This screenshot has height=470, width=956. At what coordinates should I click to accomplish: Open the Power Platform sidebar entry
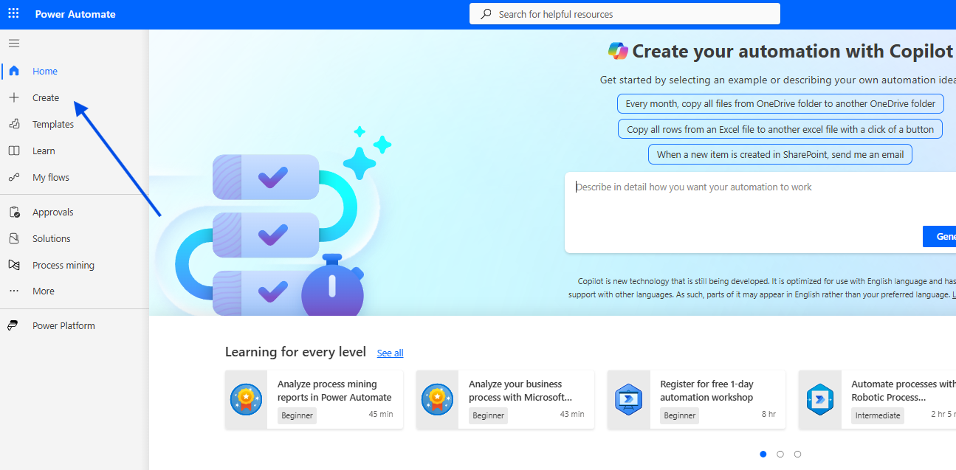point(63,326)
